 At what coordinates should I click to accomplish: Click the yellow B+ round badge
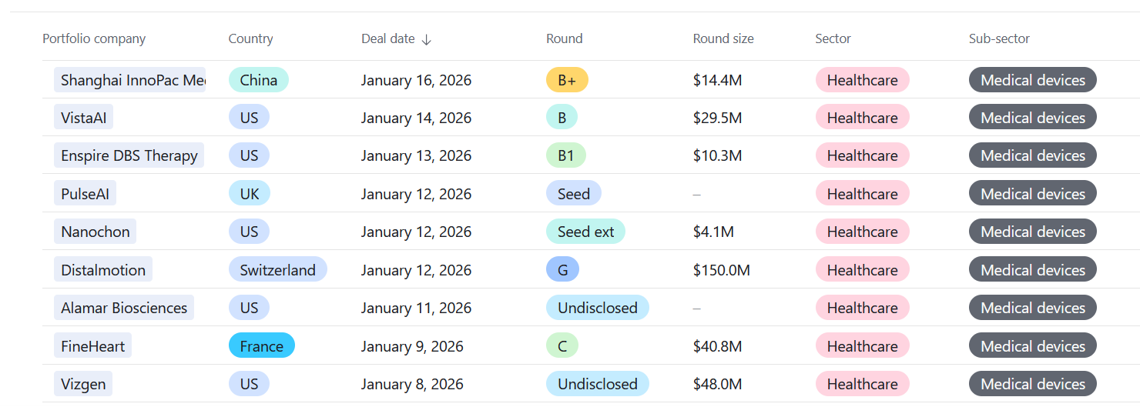point(567,80)
